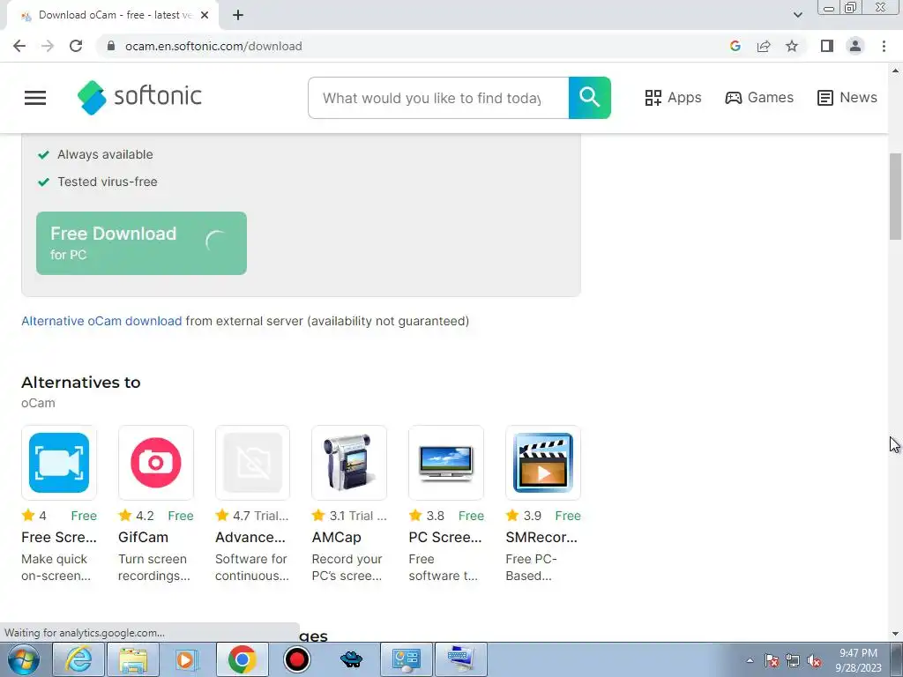Screen dimensions: 903x677
Task: Show hidden system tray icons
Action: (750, 660)
